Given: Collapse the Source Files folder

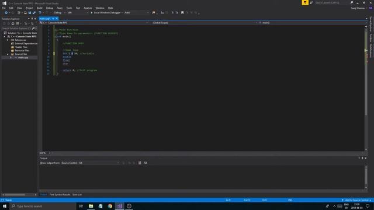Looking at the screenshot, I should [8, 54].
